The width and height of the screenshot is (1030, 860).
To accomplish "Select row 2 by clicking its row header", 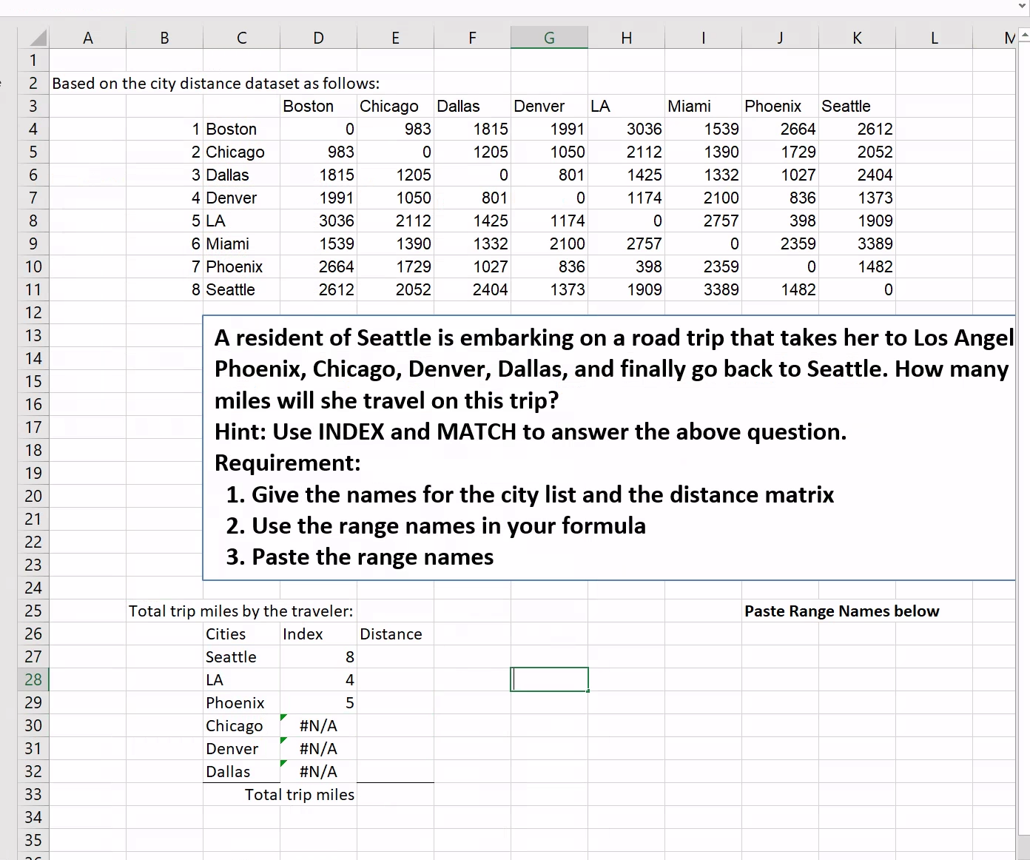I will tap(33, 83).
